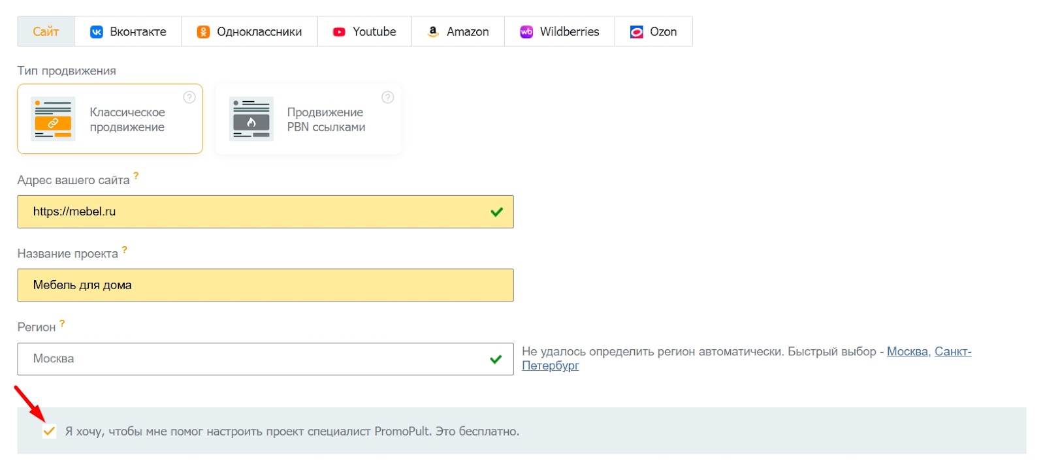
Task: Select the Продвижение PBN ссылками card
Action: [308, 119]
